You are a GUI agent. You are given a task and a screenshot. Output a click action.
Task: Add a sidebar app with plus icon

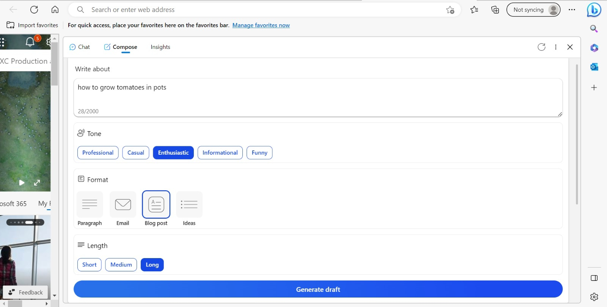[594, 88]
